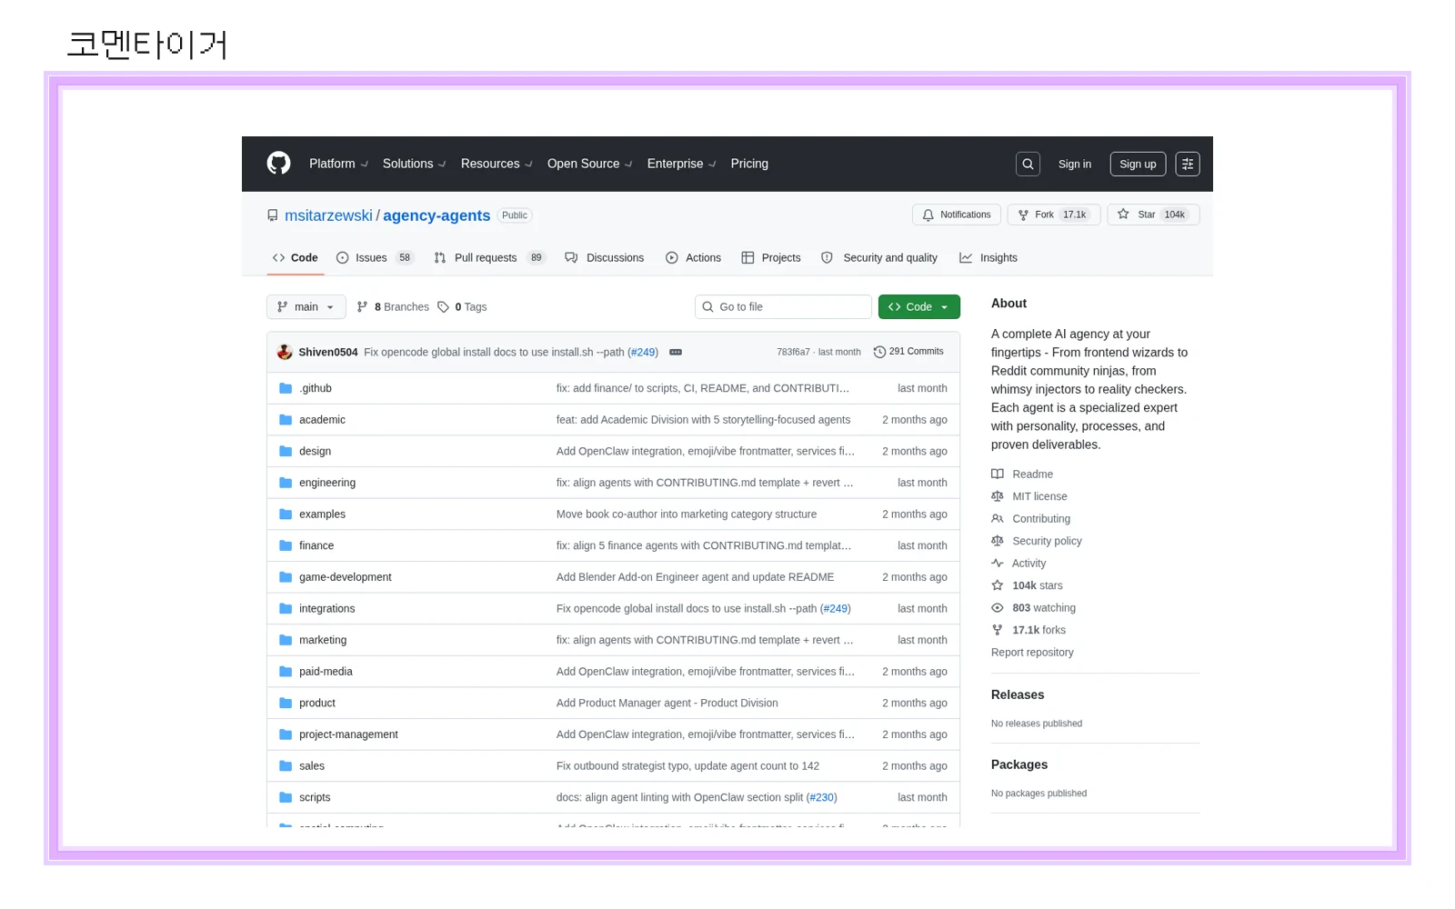The height and width of the screenshot is (909, 1455).
Task: View the 8 Branches link
Action: (393, 307)
